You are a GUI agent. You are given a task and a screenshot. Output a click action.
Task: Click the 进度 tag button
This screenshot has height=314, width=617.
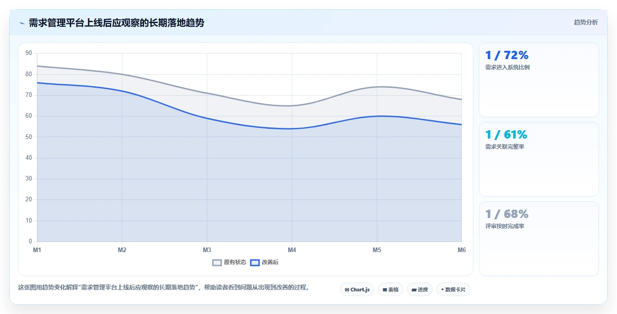pos(420,290)
